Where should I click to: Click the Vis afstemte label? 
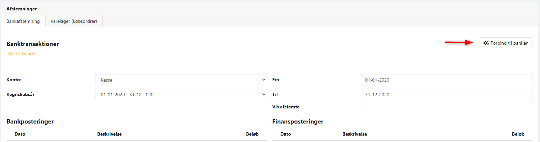coord(286,107)
